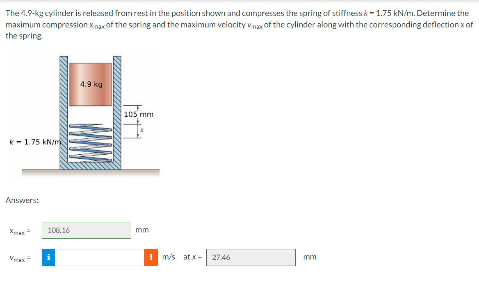Click the field containing 27.46

click(250, 257)
